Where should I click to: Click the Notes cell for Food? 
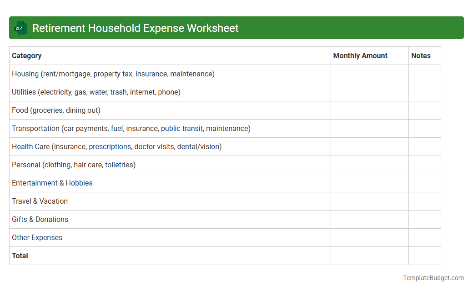[424, 110]
